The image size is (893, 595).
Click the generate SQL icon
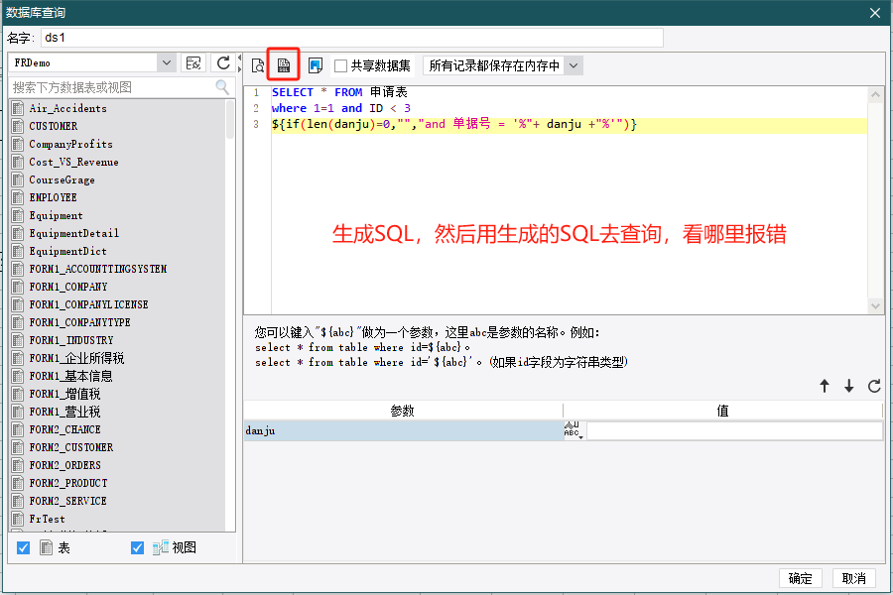(x=284, y=65)
